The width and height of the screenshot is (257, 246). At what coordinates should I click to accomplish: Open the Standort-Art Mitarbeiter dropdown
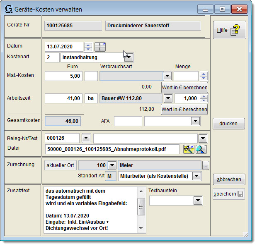(196, 177)
